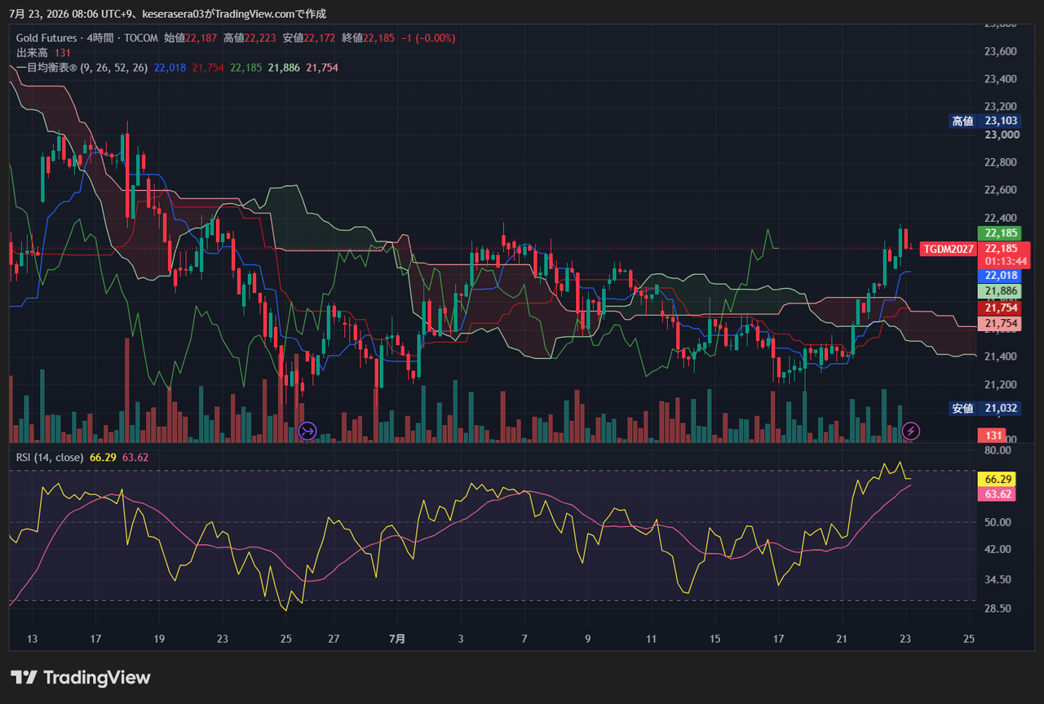
Task: Click the 22,800 price axis tick
Action: click(x=1001, y=162)
